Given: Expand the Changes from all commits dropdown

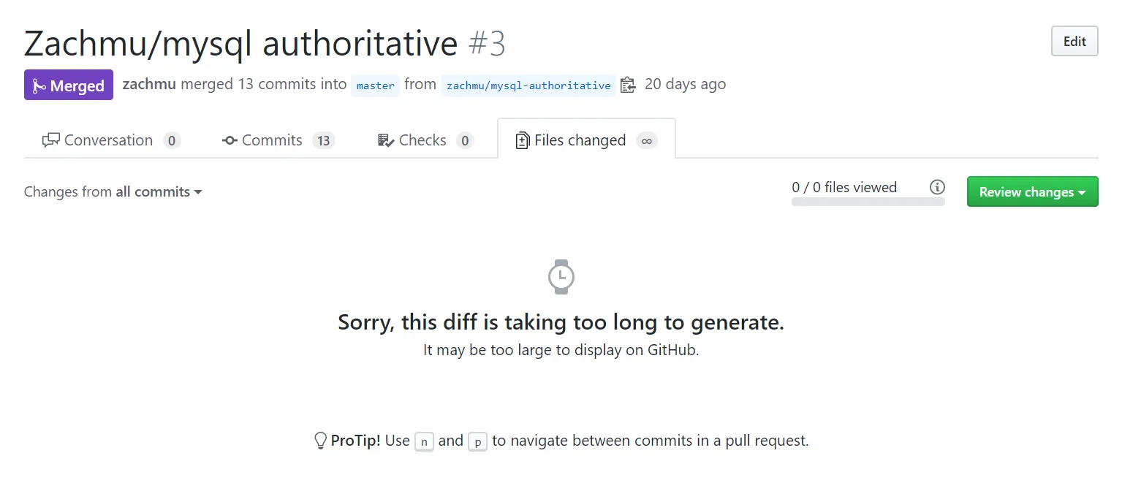Looking at the screenshot, I should [x=113, y=192].
